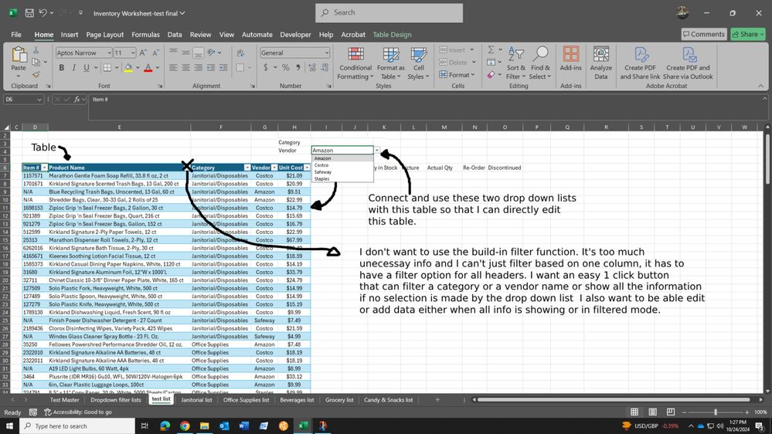The width and height of the screenshot is (772, 434).
Task: Click the Clear eraser icon
Action: click(491, 75)
